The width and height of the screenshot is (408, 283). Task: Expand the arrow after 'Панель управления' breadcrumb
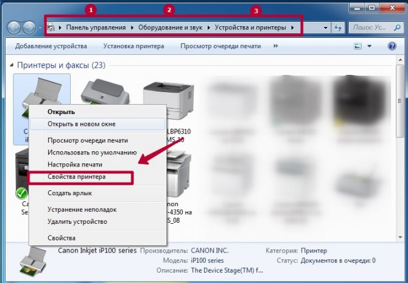point(132,27)
